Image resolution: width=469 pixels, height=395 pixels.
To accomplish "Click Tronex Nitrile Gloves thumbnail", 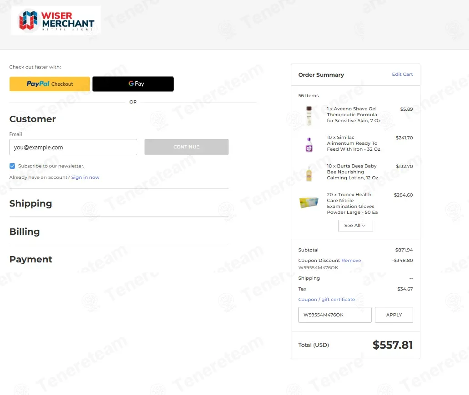I will [309, 202].
